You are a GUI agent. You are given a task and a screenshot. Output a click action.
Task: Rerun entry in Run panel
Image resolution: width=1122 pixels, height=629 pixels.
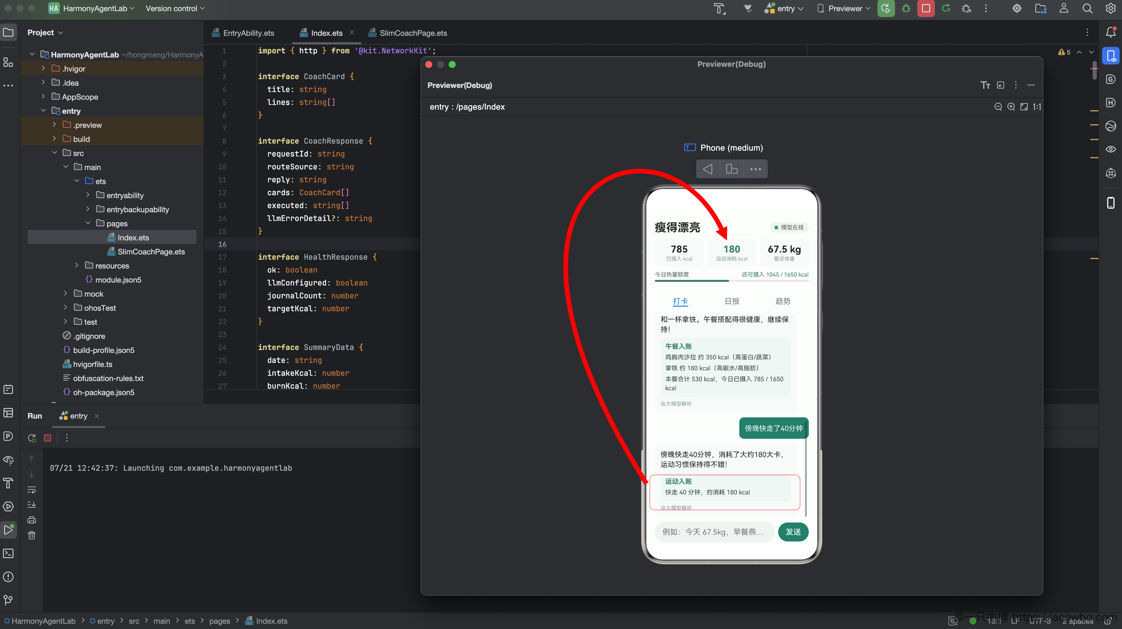[x=32, y=438]
